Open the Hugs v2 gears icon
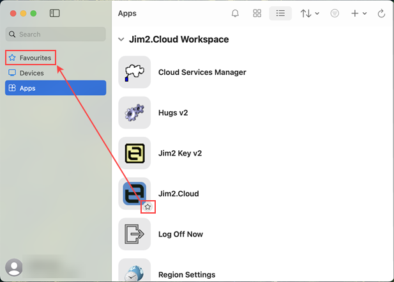The width and height of the screenshot is (394, 282). click(x=135, y=113)
